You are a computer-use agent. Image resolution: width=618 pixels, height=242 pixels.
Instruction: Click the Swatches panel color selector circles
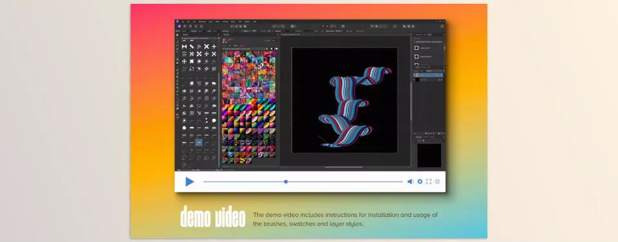coord(225,40)
